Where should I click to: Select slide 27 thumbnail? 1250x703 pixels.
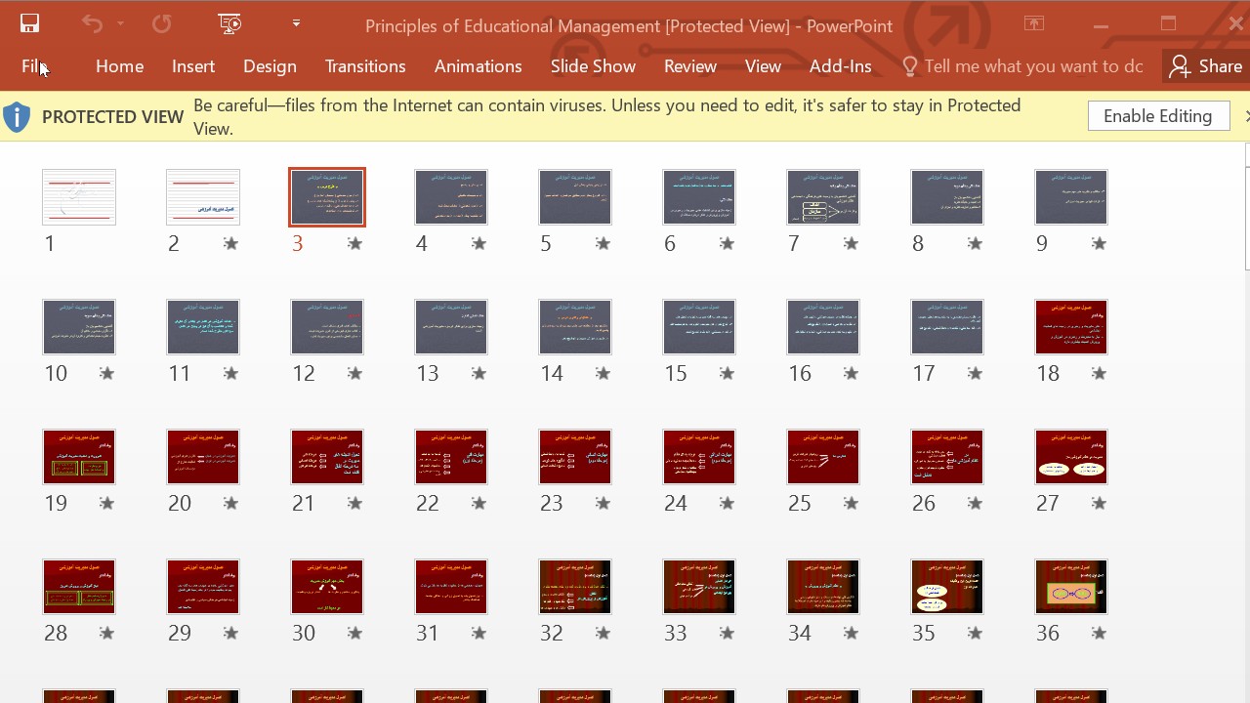[1071, 457]
